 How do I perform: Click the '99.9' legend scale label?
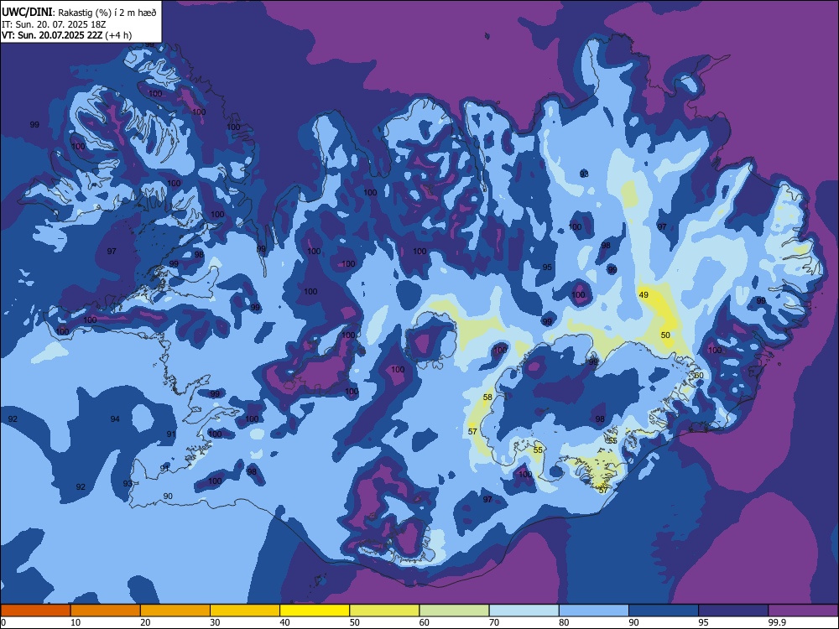(x=776, y=622)
